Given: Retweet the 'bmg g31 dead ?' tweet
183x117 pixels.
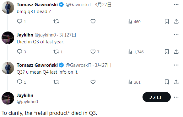Looking at the screenshot, I should 56,21.
